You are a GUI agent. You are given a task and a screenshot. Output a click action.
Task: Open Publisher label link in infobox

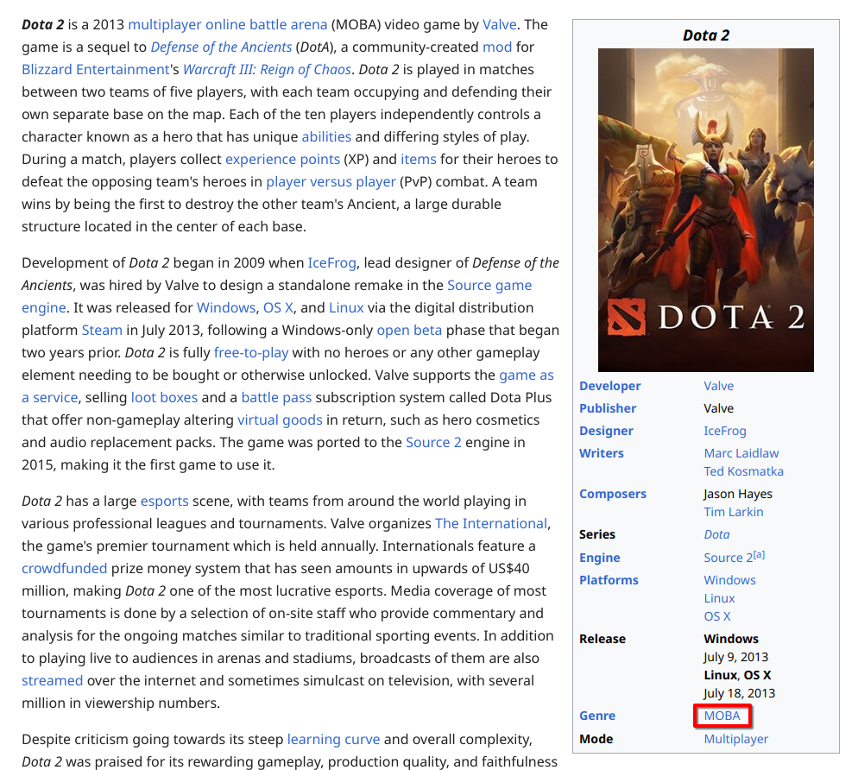click(x=608, y=408)
